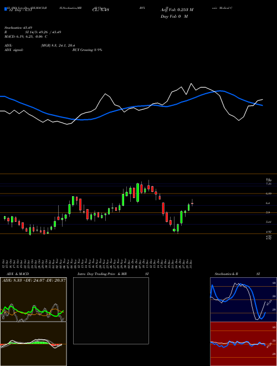
Task: Click the 5.9 price axis label
Action: click(x=268, y=212)
